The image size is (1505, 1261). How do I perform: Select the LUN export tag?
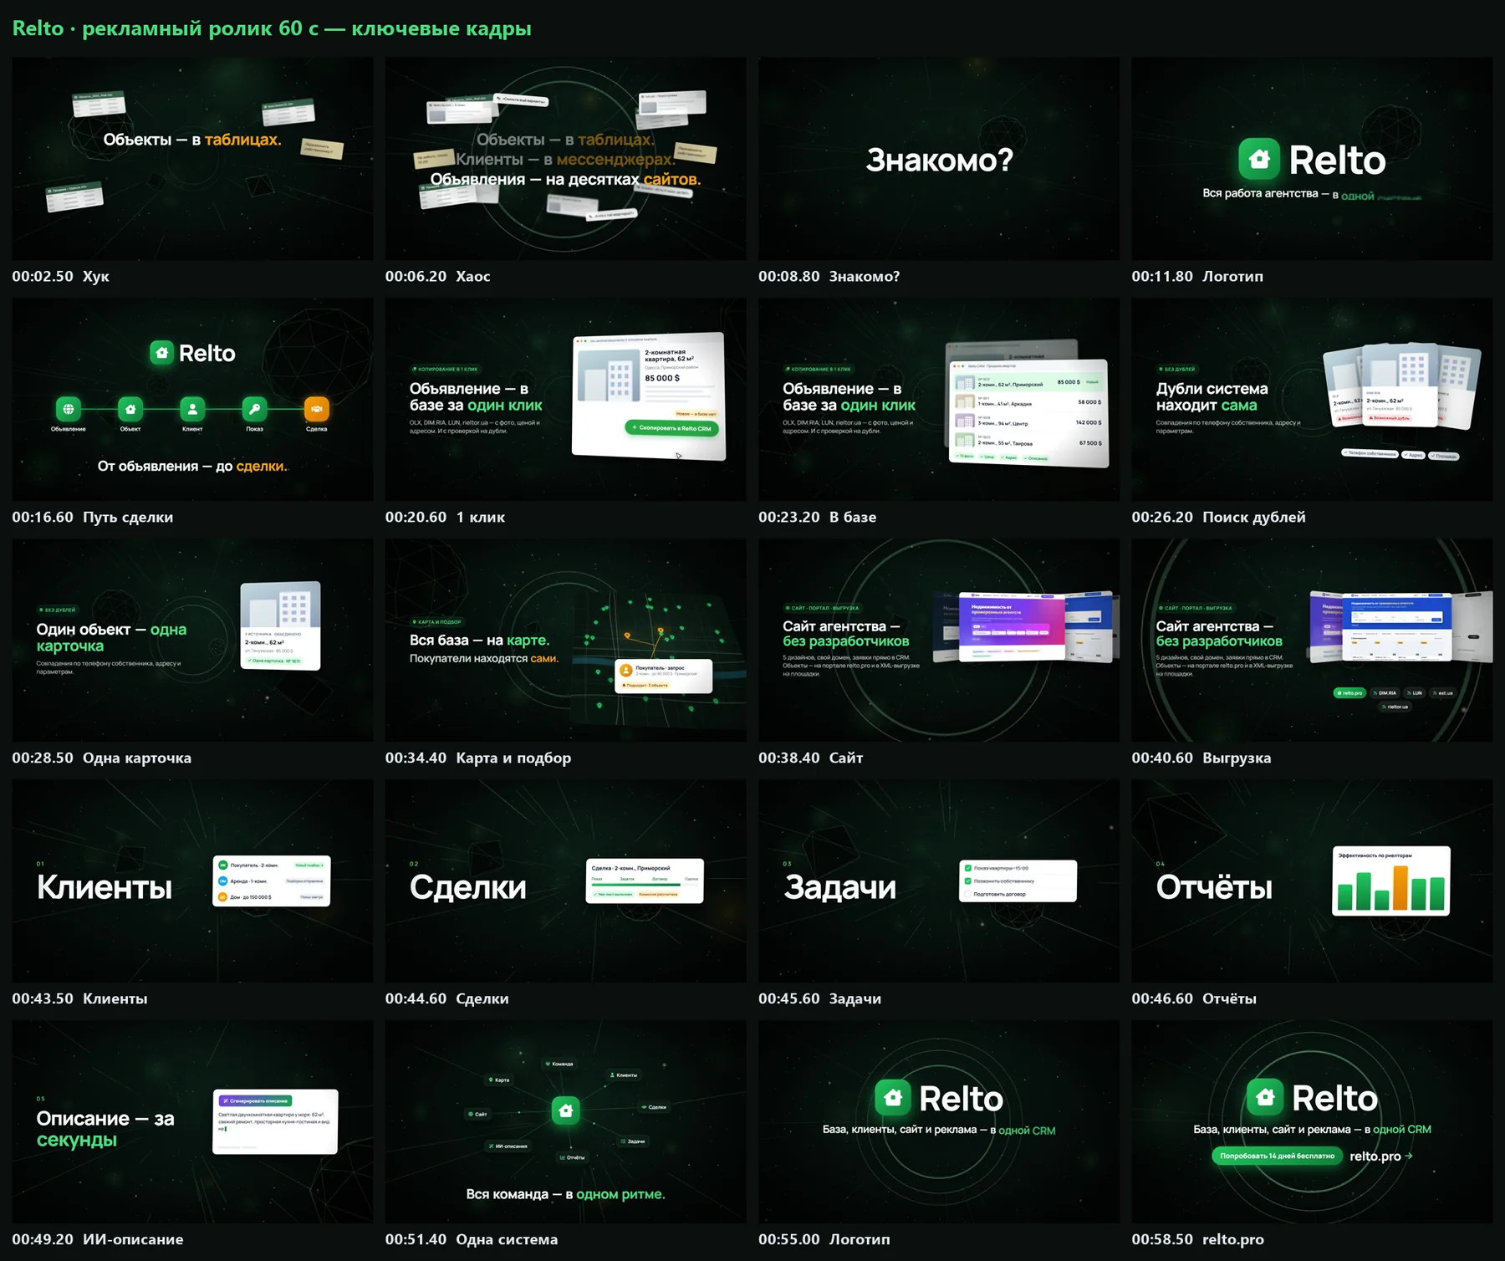pos(1415,693)
